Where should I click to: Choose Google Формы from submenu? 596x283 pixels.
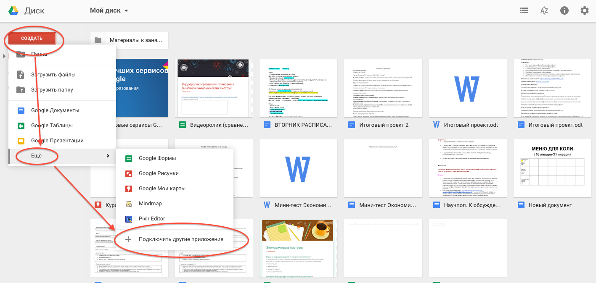(x=175, y=158)
